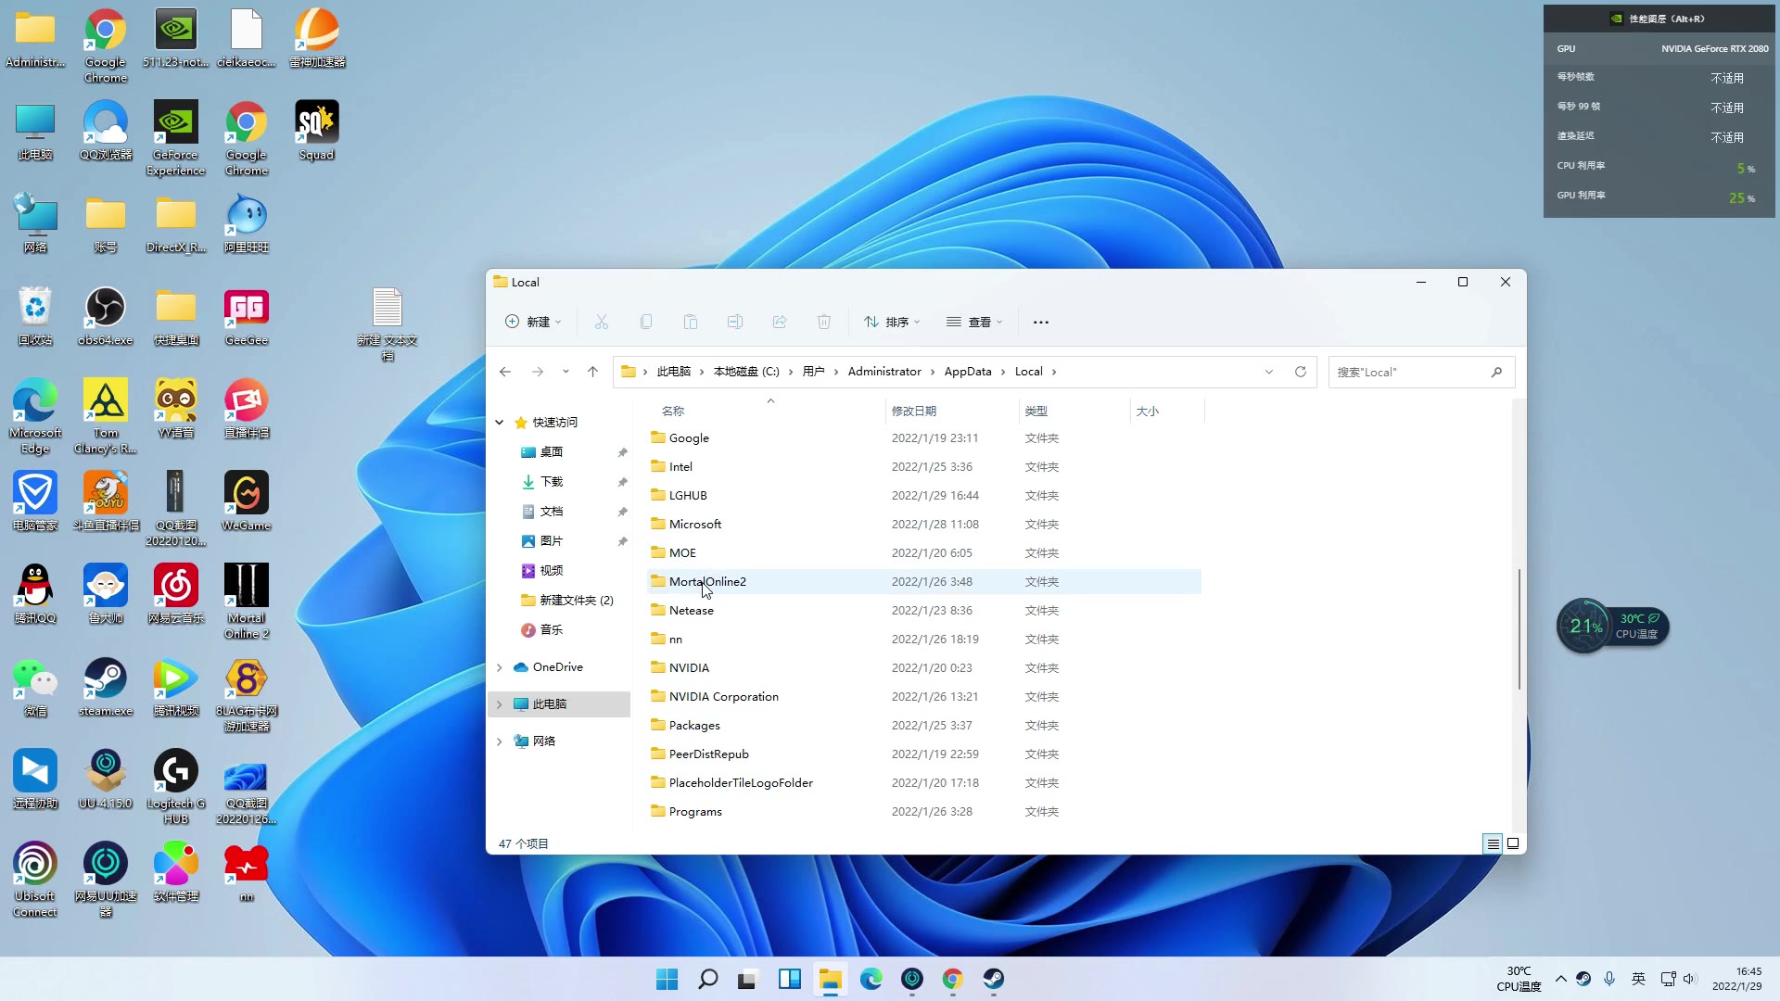Select the Logitech G HUB desktop icon

point(175,786)
